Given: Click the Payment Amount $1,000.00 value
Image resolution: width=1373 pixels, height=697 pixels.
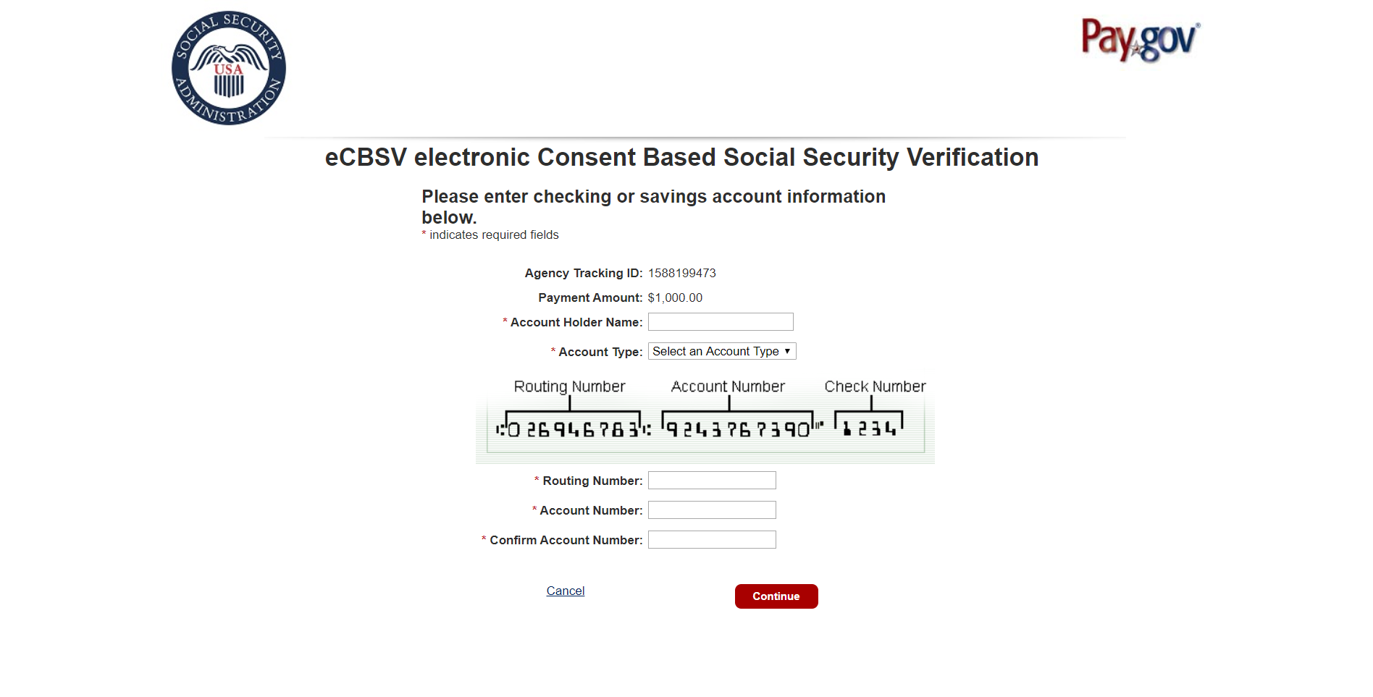Looking at the screenshot, I should [675, 297].
